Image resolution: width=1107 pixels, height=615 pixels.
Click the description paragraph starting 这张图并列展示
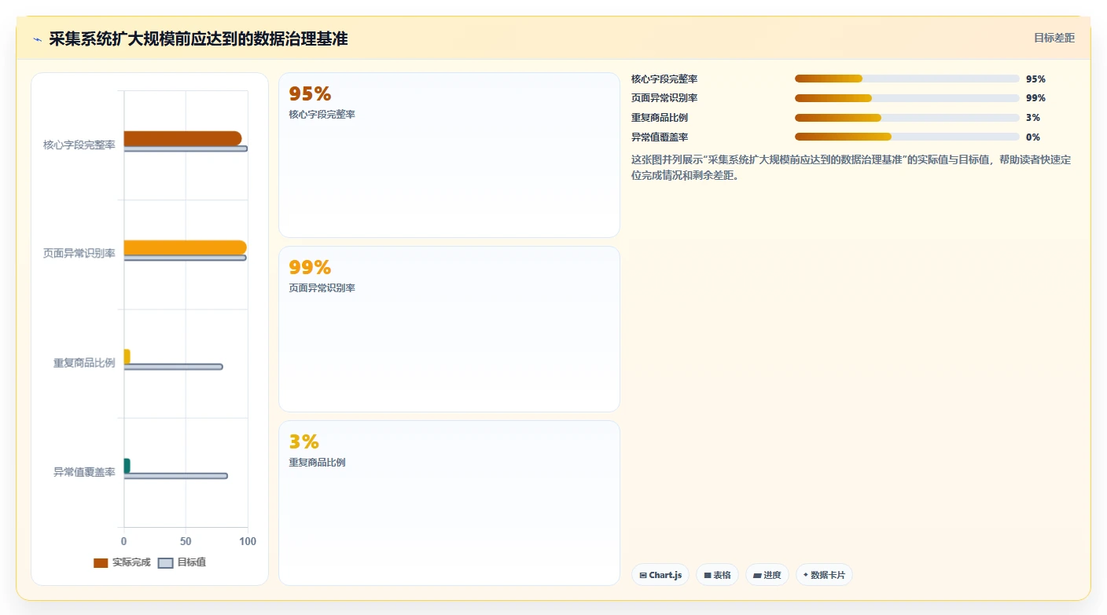pyautogui.click(x=851, y=167)
